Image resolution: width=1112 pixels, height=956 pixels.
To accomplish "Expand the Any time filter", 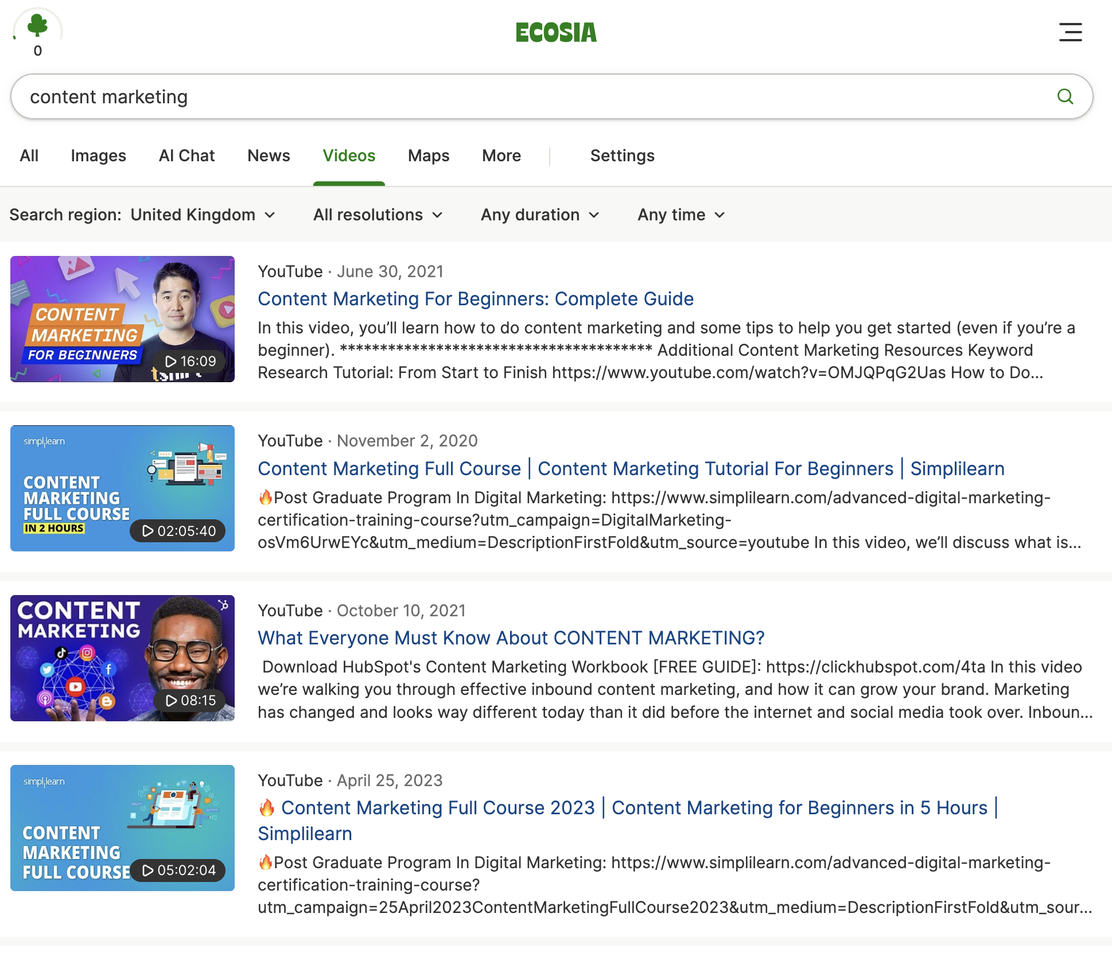I will [680, 215].
